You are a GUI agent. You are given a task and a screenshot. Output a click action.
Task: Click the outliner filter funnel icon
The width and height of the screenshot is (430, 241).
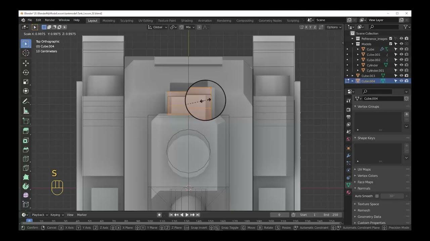tap(405, 27)
